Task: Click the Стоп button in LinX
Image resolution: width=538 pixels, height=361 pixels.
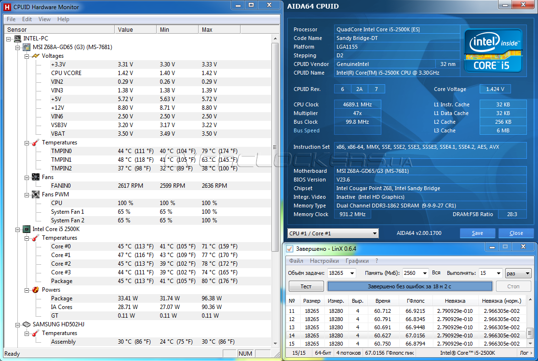Action: [513, 286]
